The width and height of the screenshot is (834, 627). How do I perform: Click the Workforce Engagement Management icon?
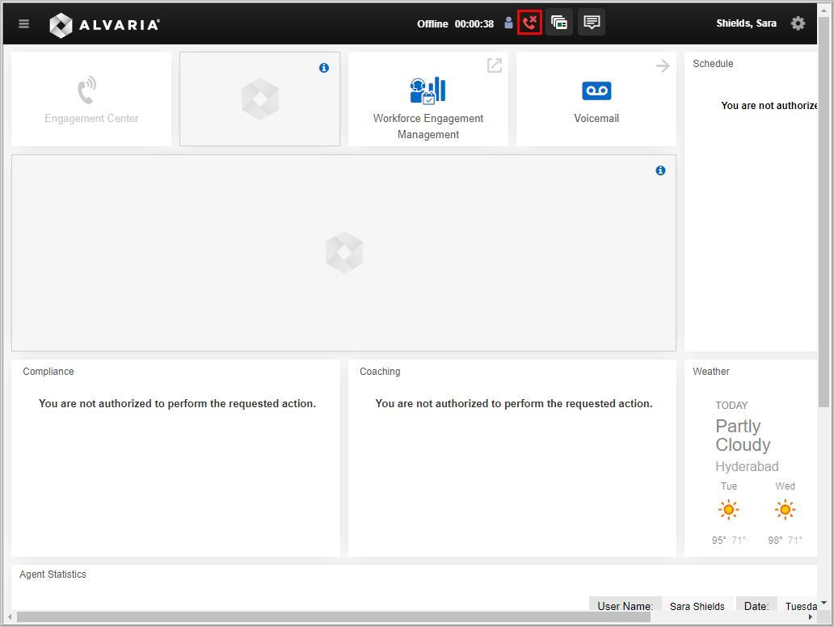pyautogui.click(x=428, y=90)
